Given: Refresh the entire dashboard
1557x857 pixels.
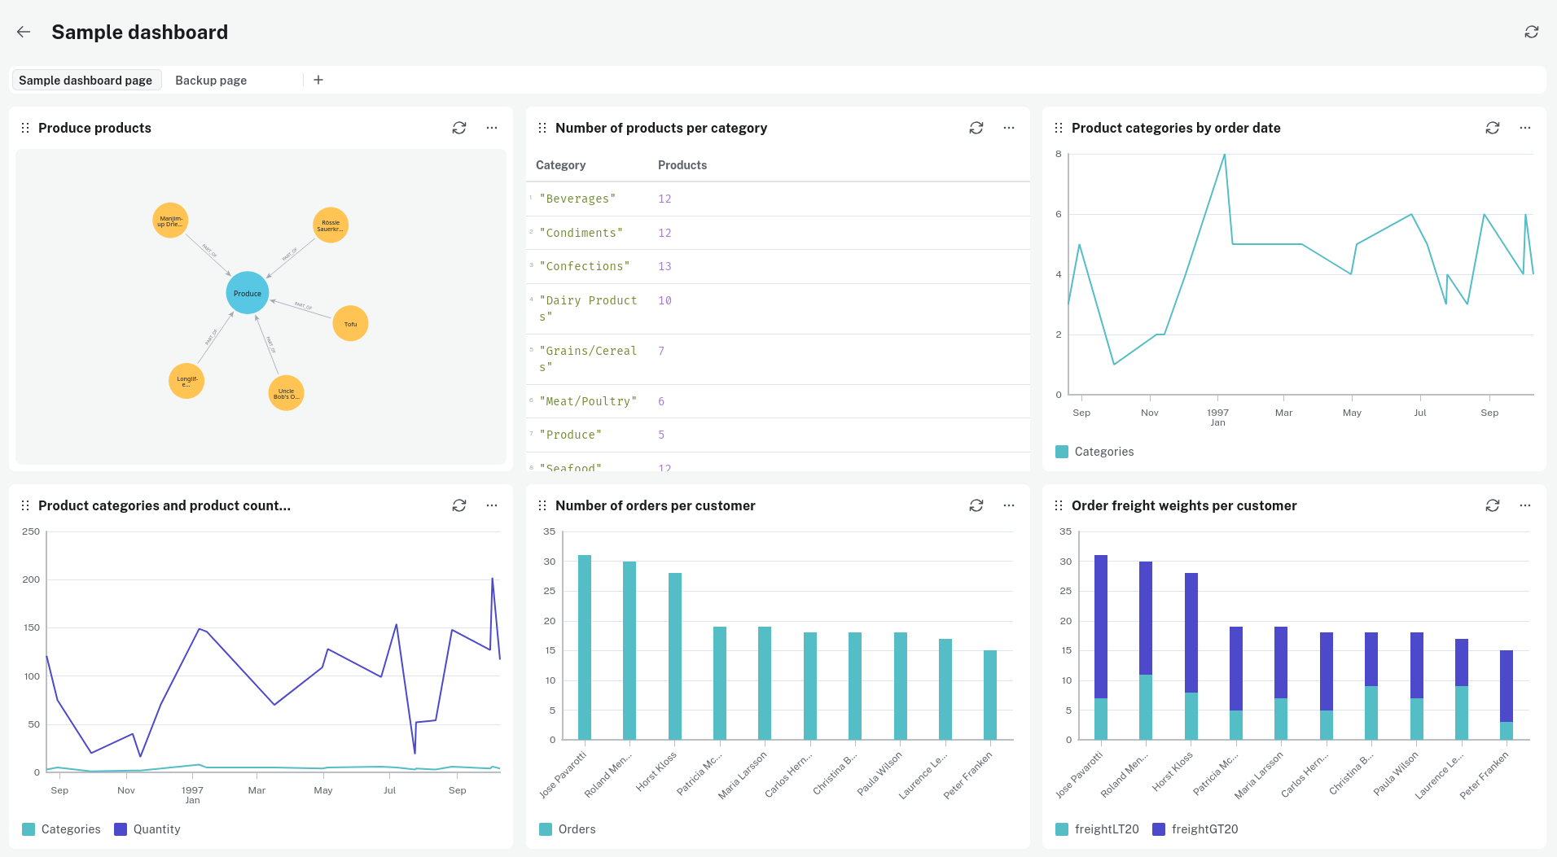Looking at the screenshot, I should [x=1531, y=32].
